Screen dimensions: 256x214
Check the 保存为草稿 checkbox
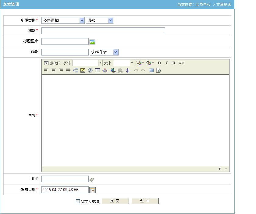[78, 202]
